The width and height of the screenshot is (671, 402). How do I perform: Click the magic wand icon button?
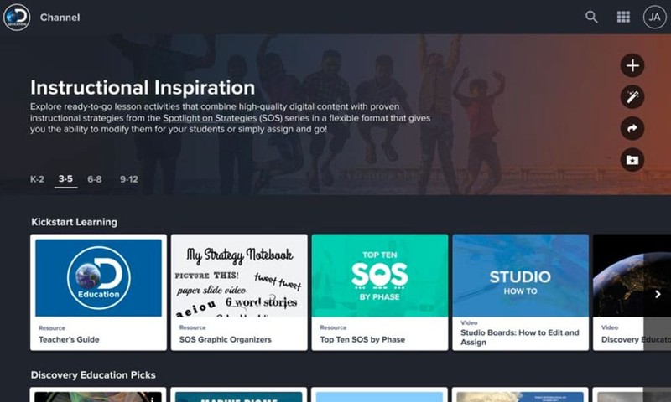coord(632,97)
